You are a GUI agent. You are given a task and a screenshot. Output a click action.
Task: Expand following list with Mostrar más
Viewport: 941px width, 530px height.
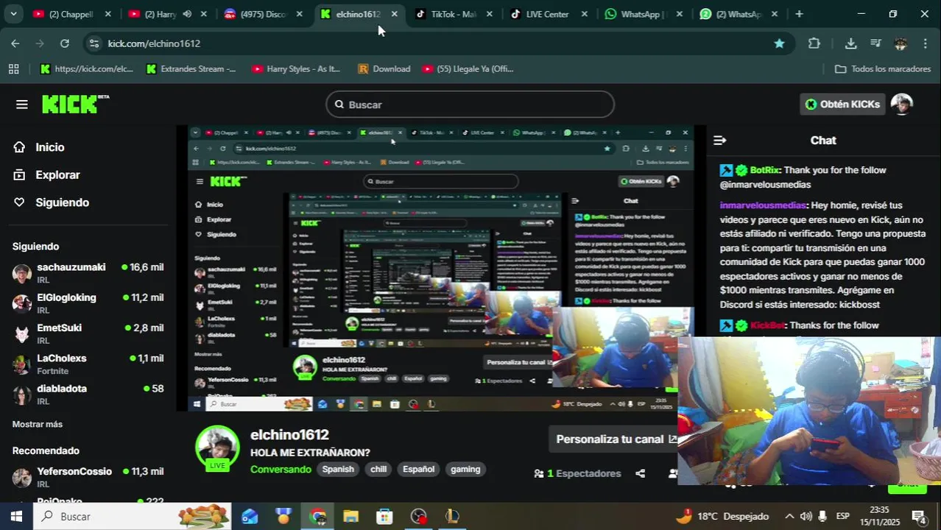tap(38, 424)
